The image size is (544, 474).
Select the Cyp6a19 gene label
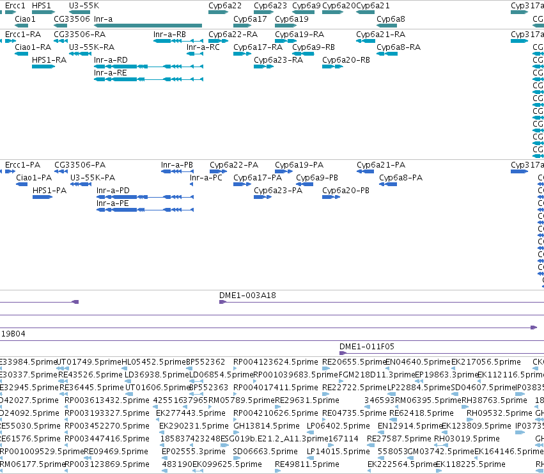(x=291, y=19)
